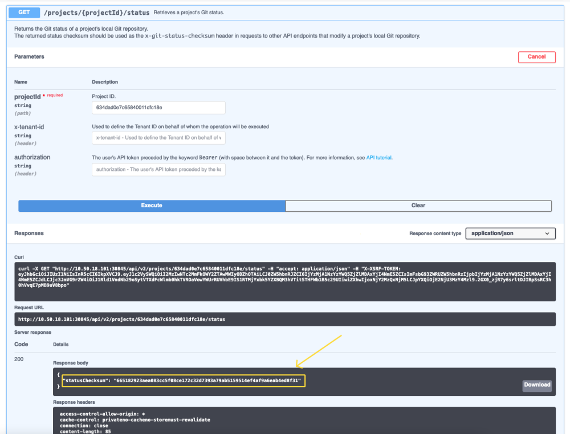Click the 'Server response' label
This screenshot has height=434, width=570.
[32, 332]
